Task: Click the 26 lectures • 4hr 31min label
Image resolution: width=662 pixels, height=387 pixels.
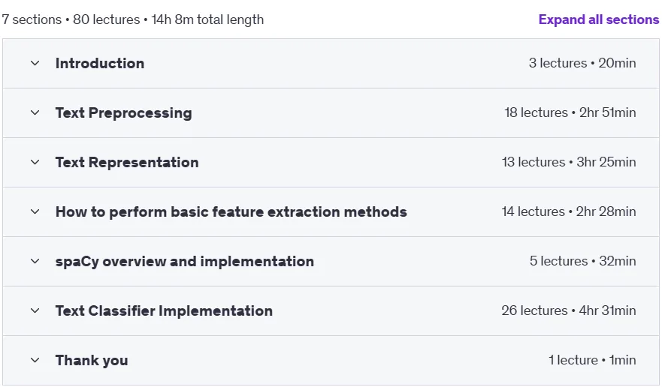Action: click(x=569, y=310)
